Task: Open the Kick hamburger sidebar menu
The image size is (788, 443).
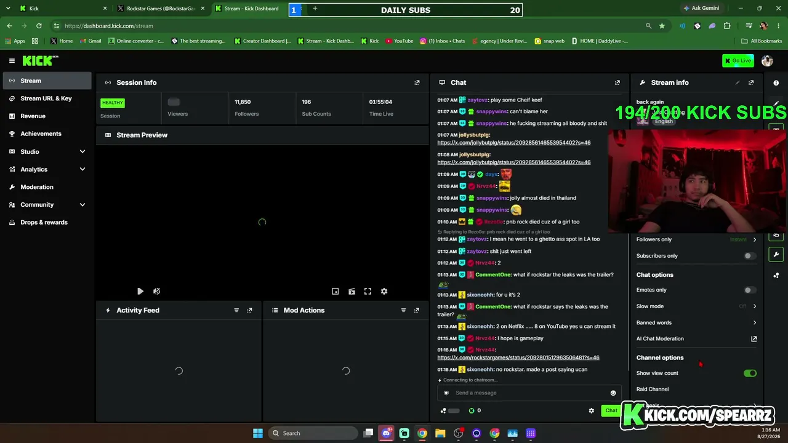Action: tap(12, 60)
